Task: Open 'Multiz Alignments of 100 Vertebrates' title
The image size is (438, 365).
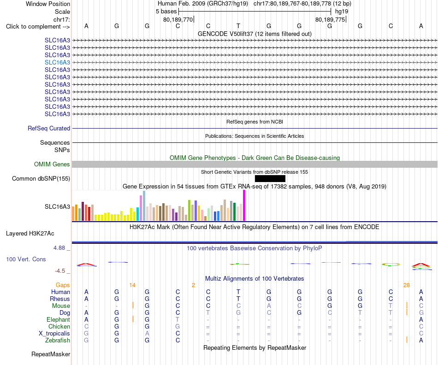Action: coord(255,278)
